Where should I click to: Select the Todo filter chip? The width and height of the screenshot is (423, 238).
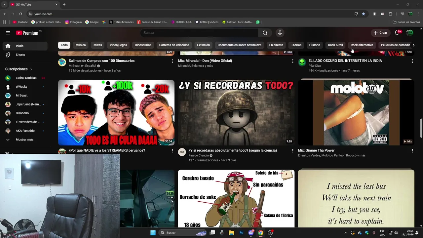pyautogui.click(x=64, y=45)
